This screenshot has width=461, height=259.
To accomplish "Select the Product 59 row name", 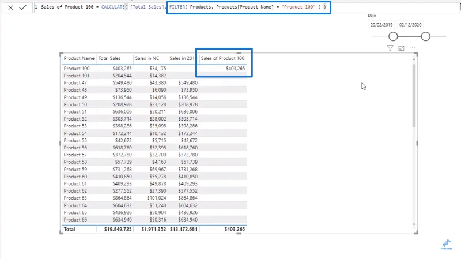I will [75, 169].
